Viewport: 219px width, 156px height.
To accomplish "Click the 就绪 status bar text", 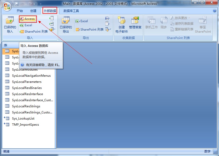I will (x=6, y=151).
